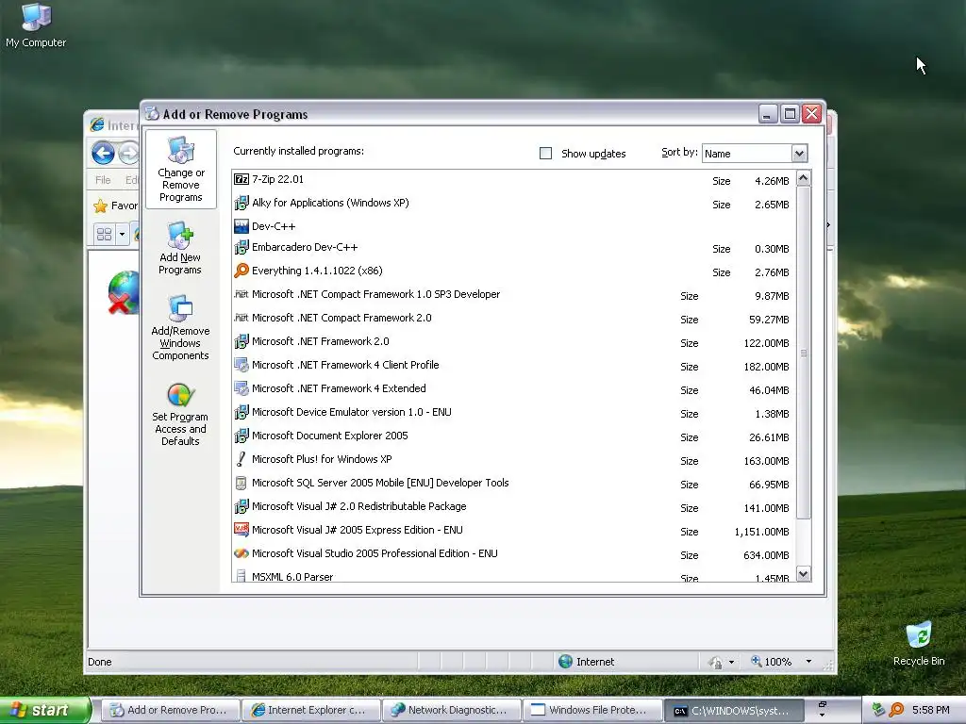Click the .NET Framework 4 Client Profile icon
This screenshot has width=966, height=724.
pos(241,365)
